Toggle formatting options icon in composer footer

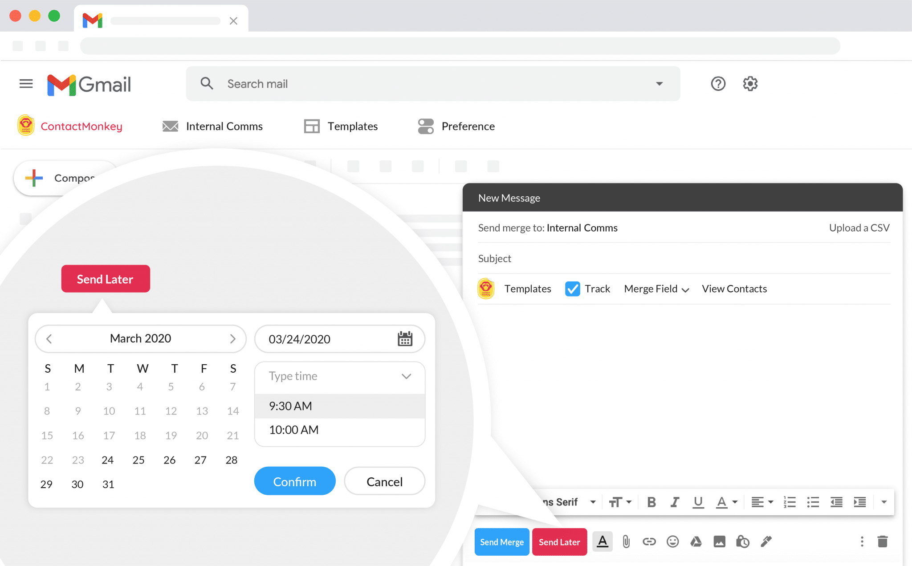[x=603, y=542]
